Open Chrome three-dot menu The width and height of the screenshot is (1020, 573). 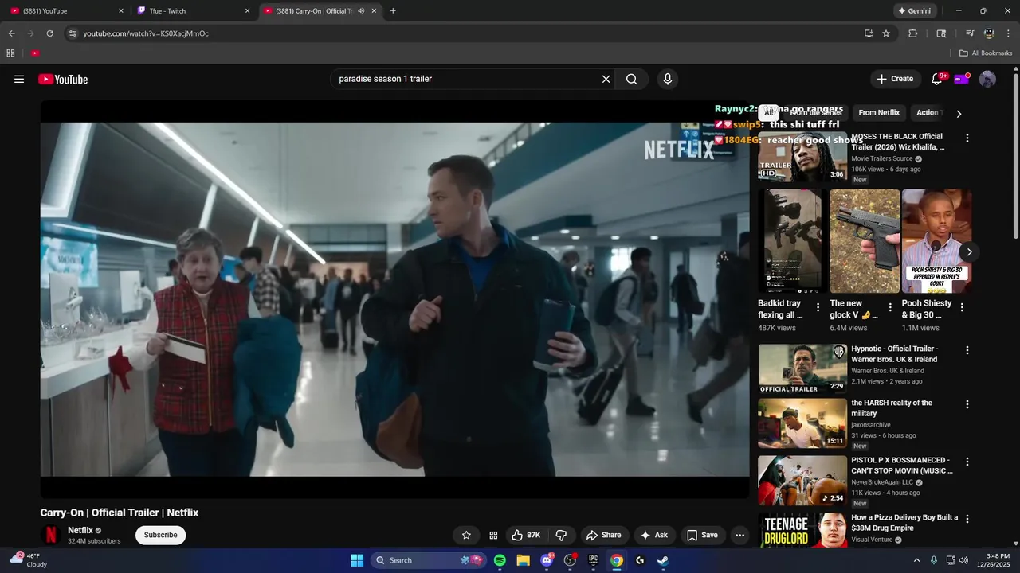tap(1009, 33)
